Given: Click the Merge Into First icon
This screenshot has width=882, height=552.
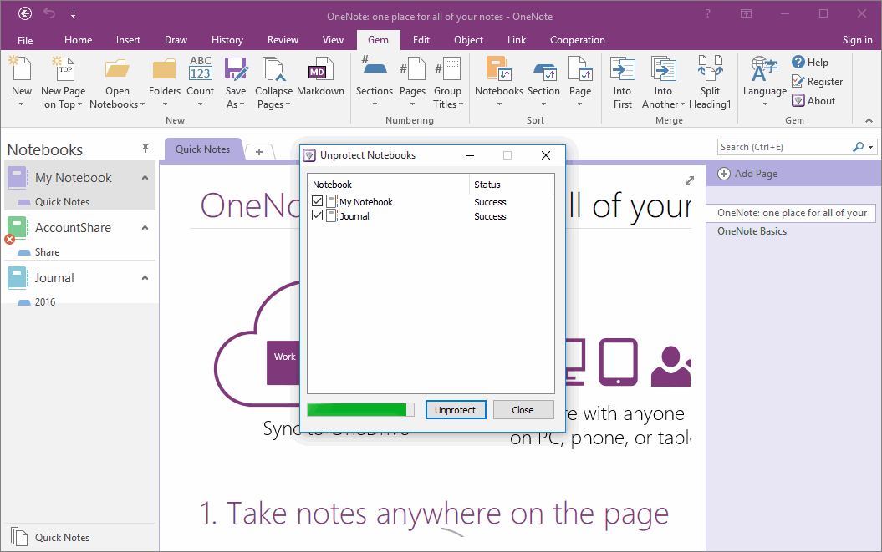Looking at the screenshot, I should tap(622, 68).
